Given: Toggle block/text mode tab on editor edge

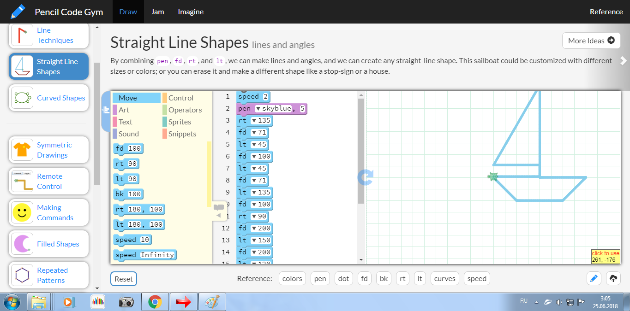Looking at the screenshot, I should [x=106, y=110].
